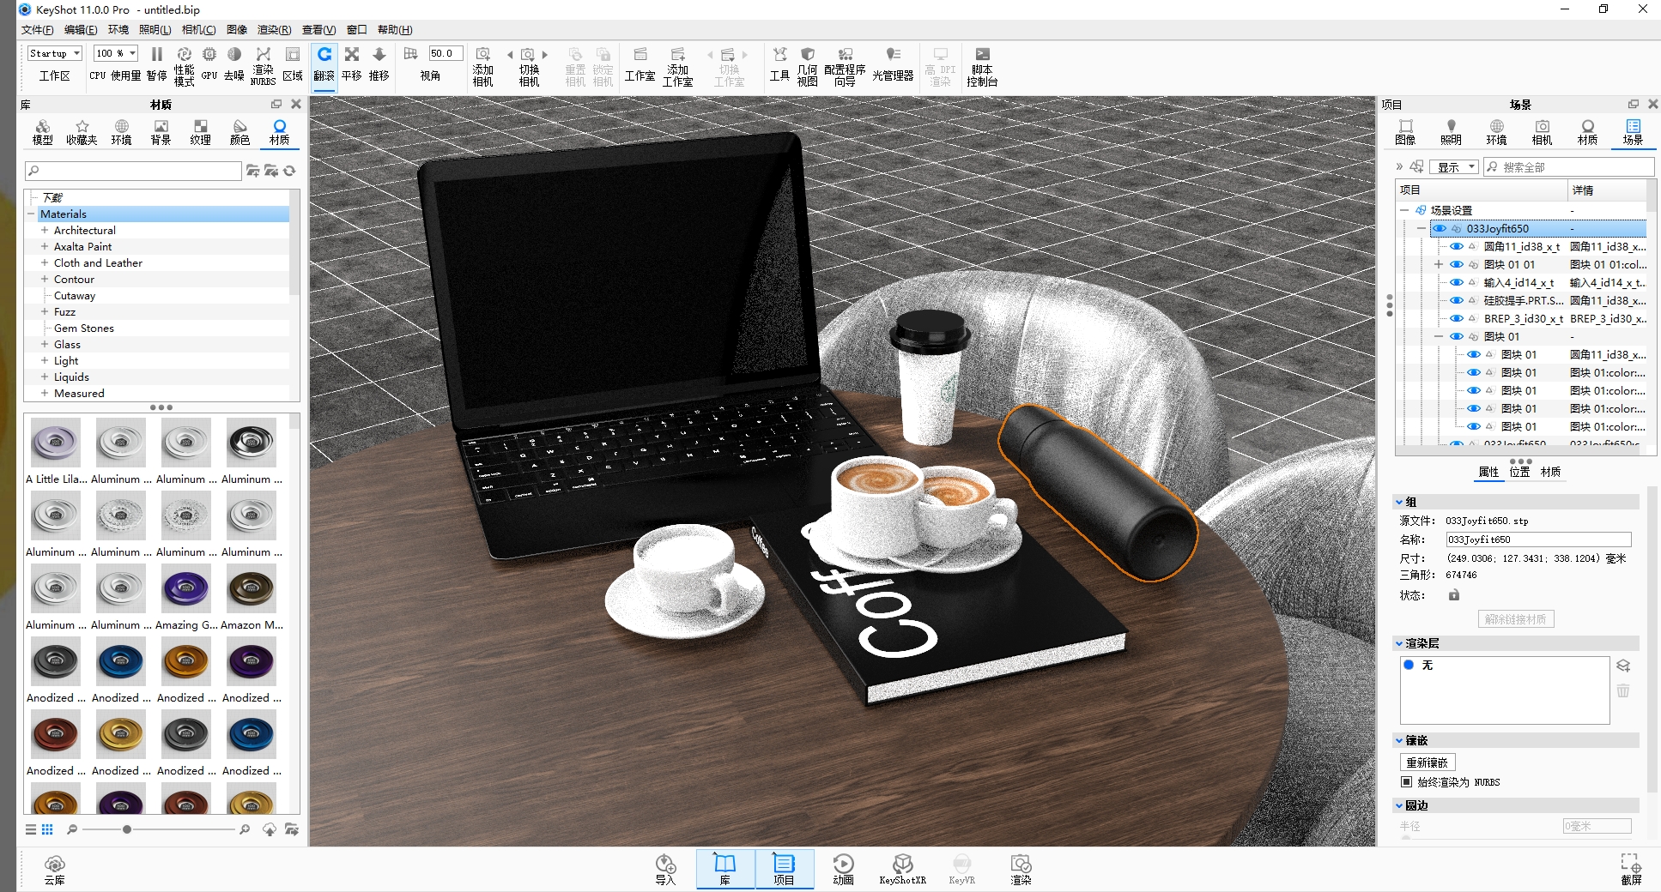Click the 重新镶嵌 button

click(1427, 762)
